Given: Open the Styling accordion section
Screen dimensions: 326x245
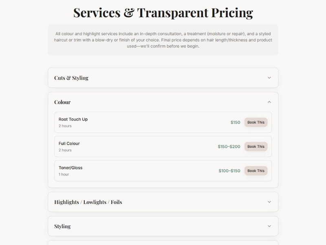Looking at the screenshot, I should [x=62, y=226].
